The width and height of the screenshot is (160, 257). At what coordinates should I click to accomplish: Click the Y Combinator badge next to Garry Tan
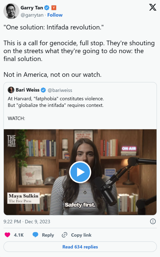(54, 8)
